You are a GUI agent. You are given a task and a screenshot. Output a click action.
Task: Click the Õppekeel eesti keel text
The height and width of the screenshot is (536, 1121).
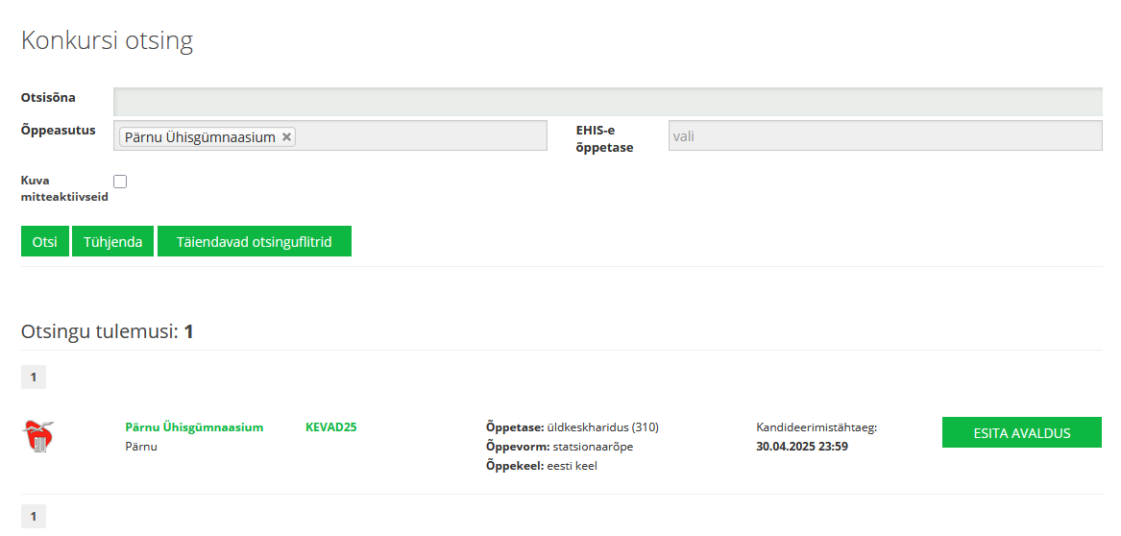pyautogui.click(x=541, y=466)
